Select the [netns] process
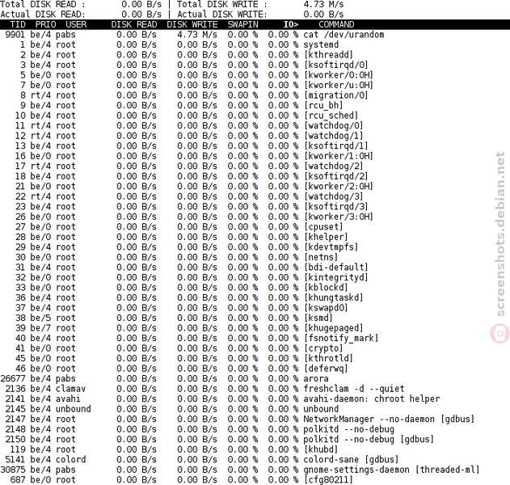This screenshot has width=510, height=485. [255, 257]
